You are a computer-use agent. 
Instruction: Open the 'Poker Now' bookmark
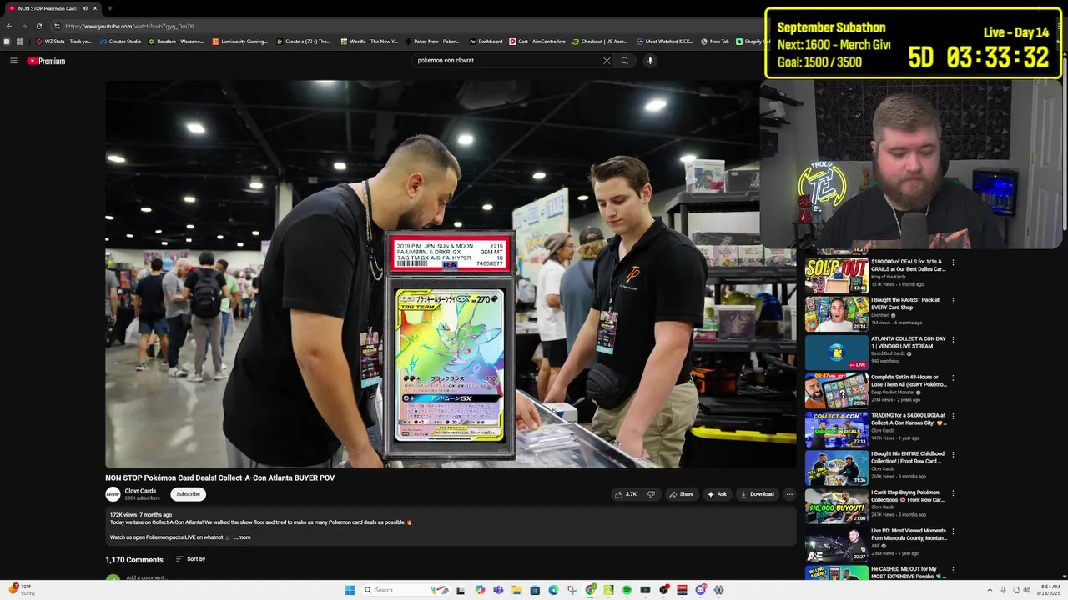[x=432, y=42]
